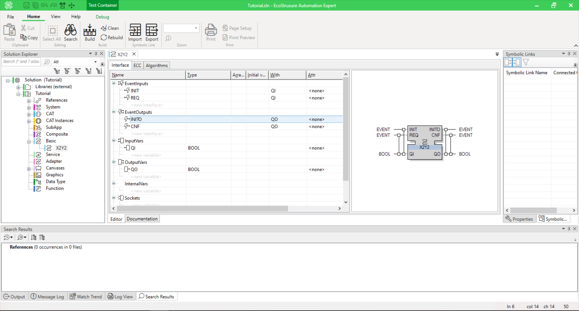Open Page Setup

[237, 28]
